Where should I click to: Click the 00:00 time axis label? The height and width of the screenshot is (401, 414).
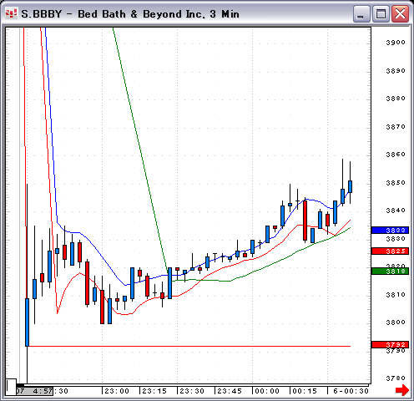267,391
